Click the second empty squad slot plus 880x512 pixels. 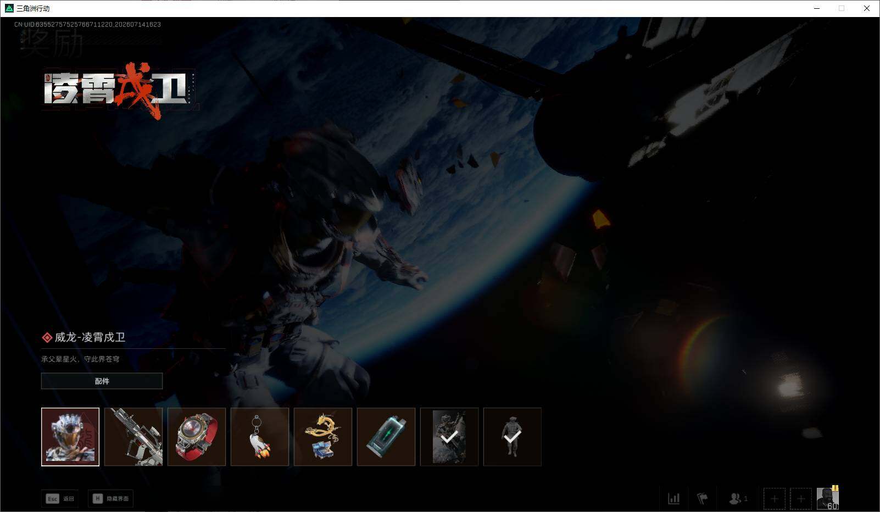(801, 499)
